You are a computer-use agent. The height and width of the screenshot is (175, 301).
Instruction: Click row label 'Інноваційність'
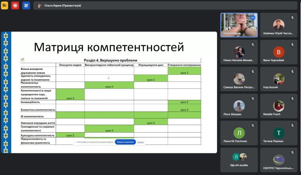tap(30, 102)
